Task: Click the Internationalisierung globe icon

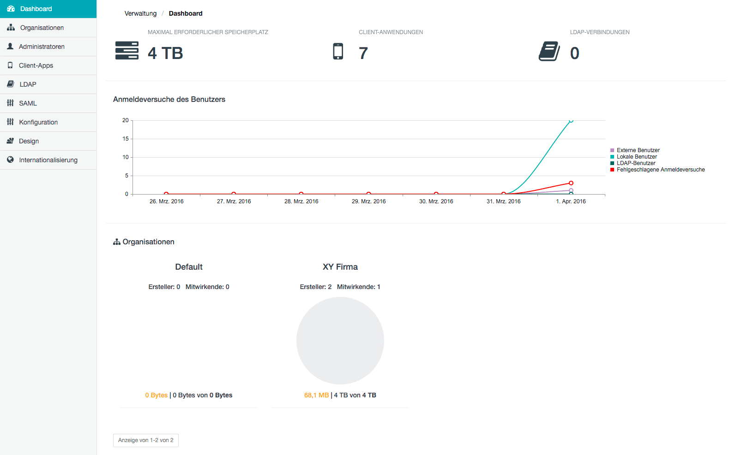Action: click(10, 160)
